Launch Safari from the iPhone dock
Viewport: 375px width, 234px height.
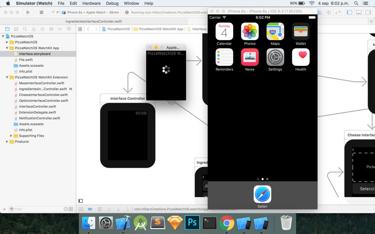tap(262, 194)
